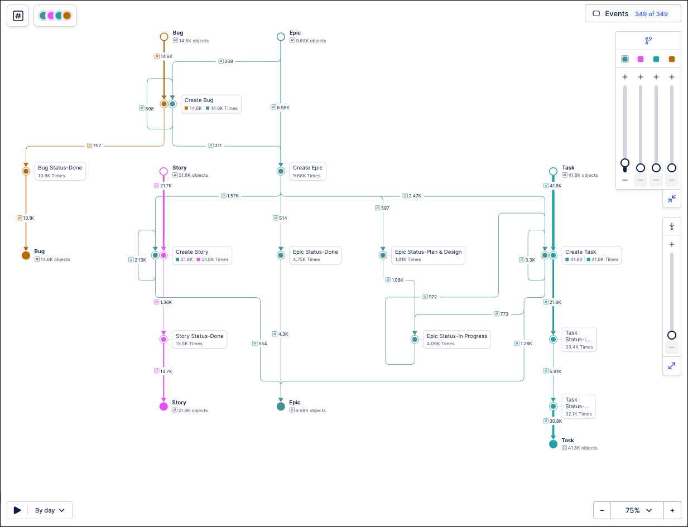Click the hash KPI icon button

point(18,16)
